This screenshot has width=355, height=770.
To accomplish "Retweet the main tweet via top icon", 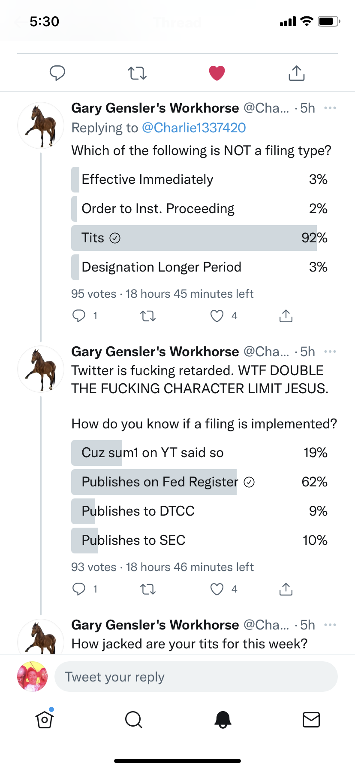I will click(x=137, y=73).
